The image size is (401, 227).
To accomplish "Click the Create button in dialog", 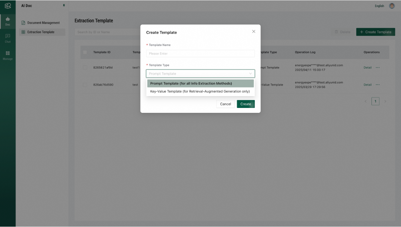I will point(246,104).
